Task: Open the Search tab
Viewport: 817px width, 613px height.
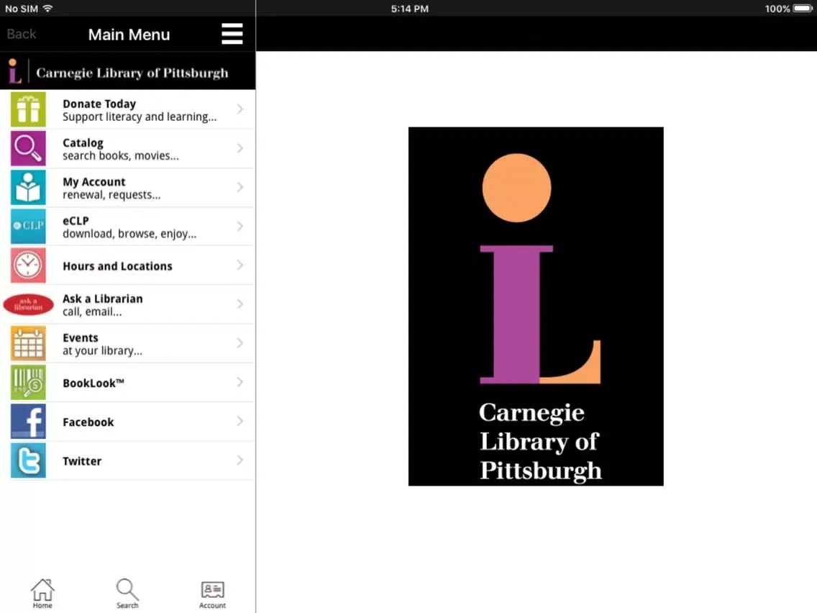Action: click(127, 593)
